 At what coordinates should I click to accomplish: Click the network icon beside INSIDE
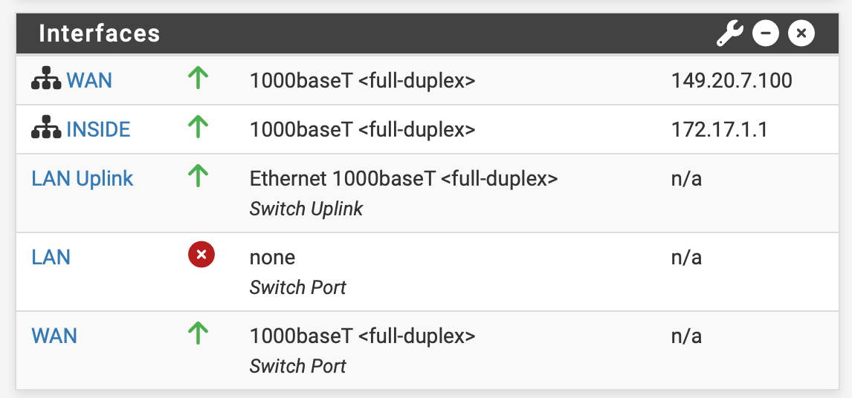click(46, 129)
